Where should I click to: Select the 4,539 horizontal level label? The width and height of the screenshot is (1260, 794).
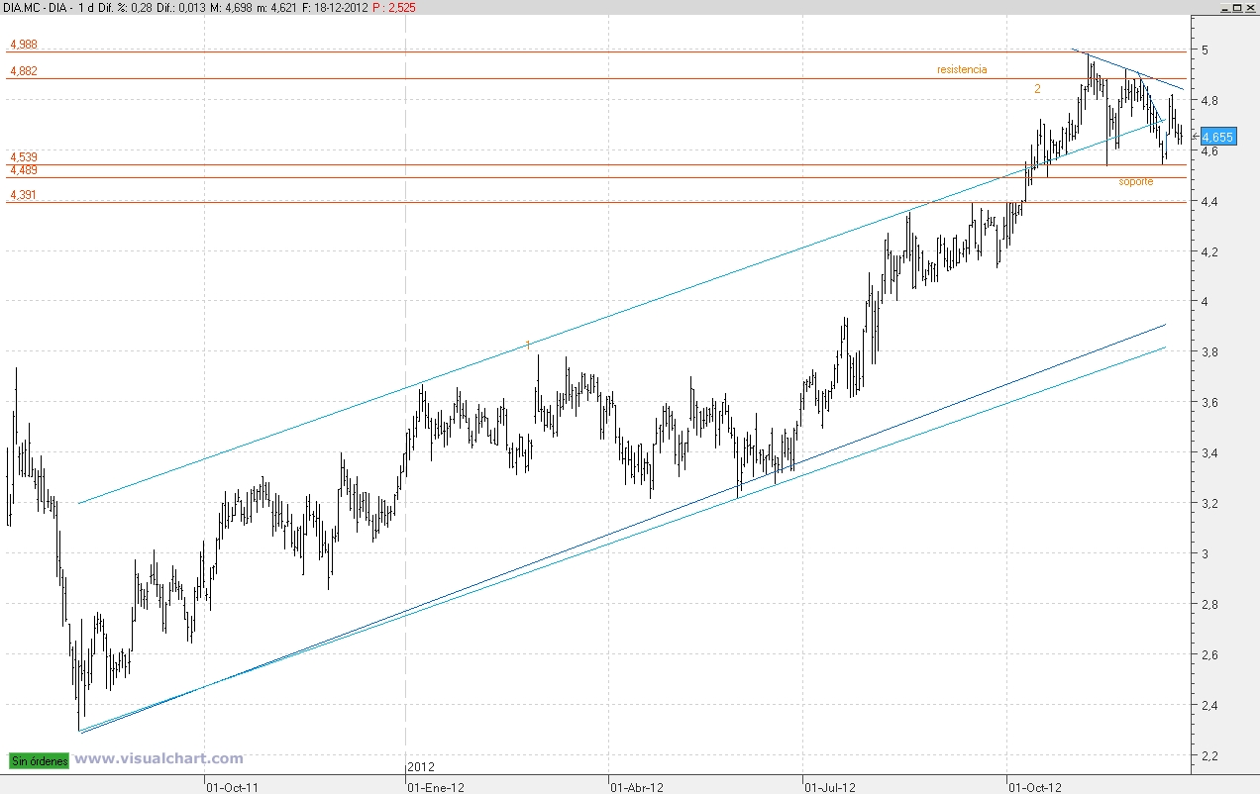(x=24, y=157)
